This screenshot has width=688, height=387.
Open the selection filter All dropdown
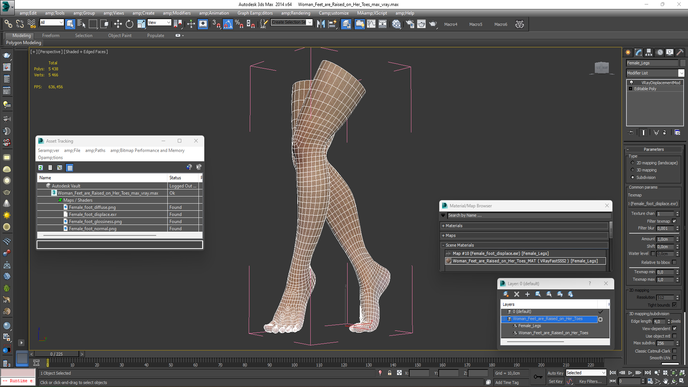point(52,23)
